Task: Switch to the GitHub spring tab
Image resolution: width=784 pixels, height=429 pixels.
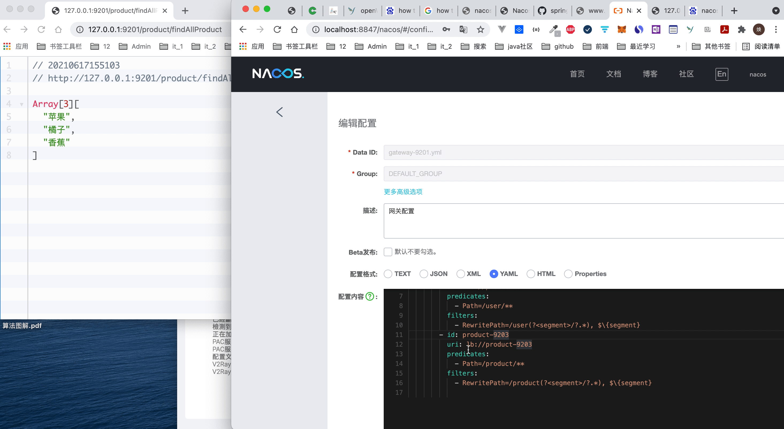Action: point(553,11)
